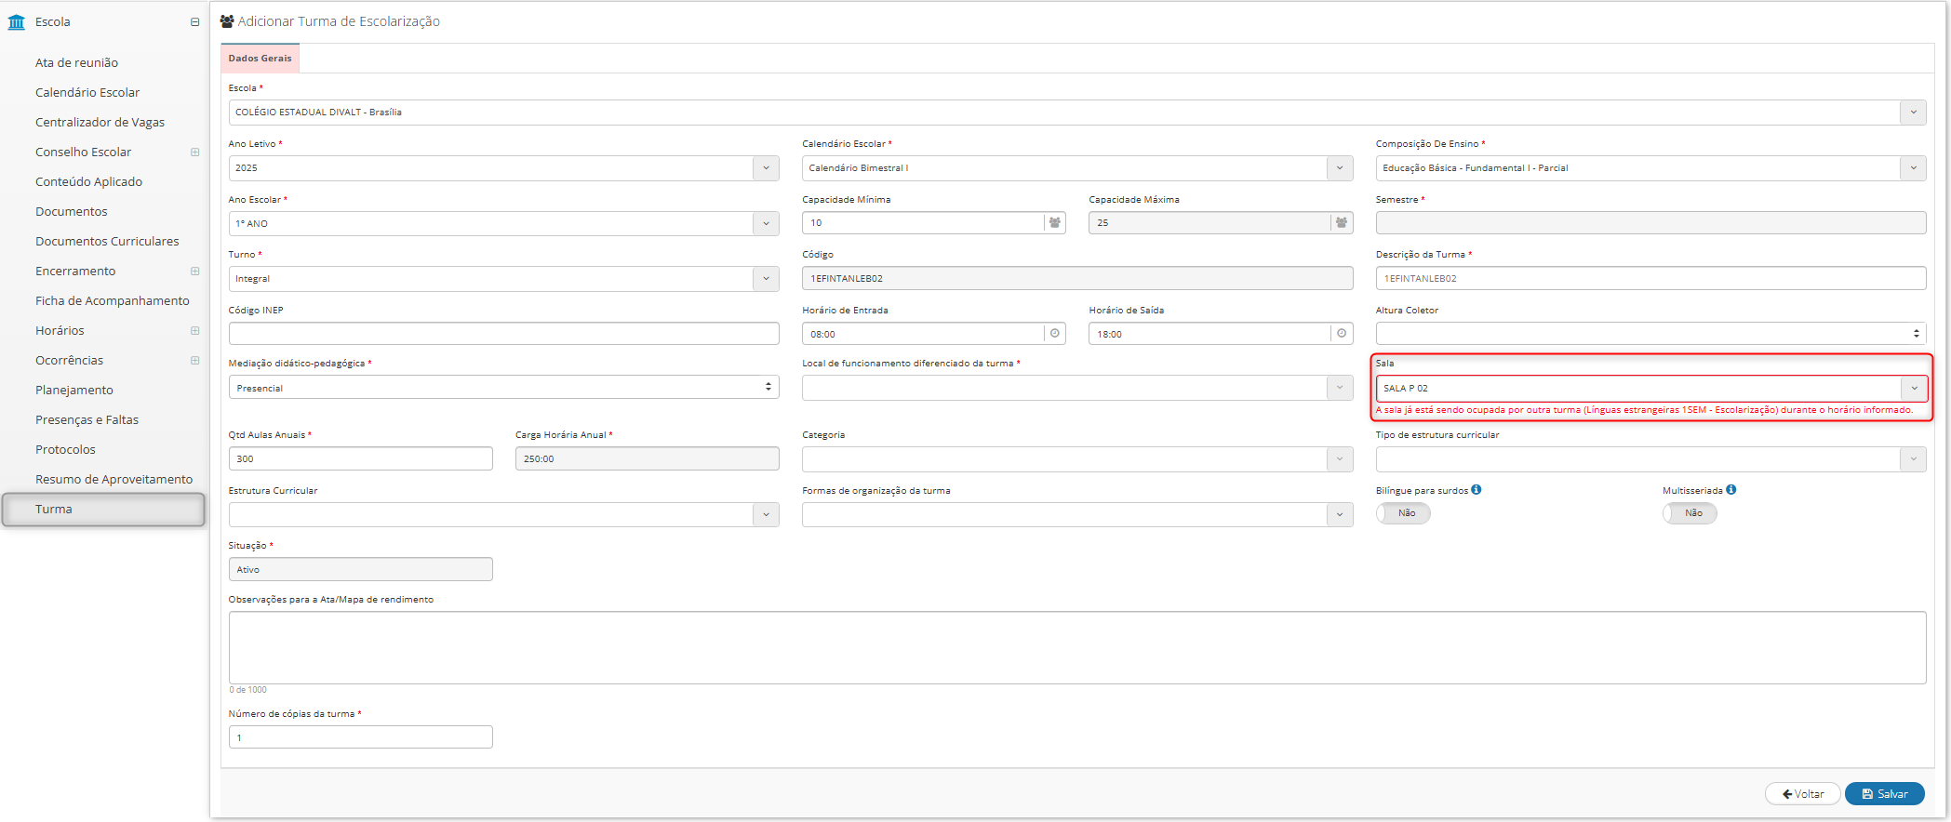Toggle the Multisseriada switch
Screen dimensions: 1951x822
pos(1690,513)
